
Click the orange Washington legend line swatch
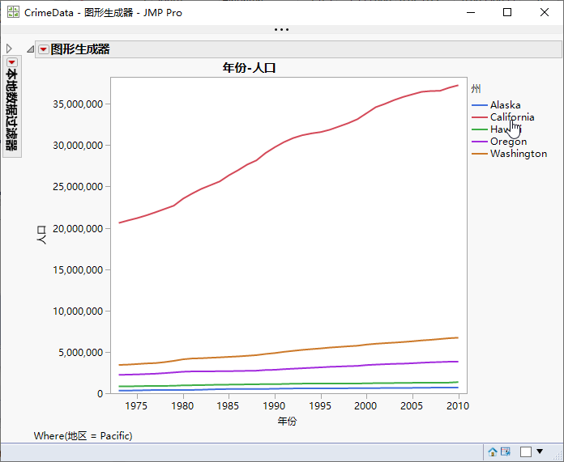480,154
